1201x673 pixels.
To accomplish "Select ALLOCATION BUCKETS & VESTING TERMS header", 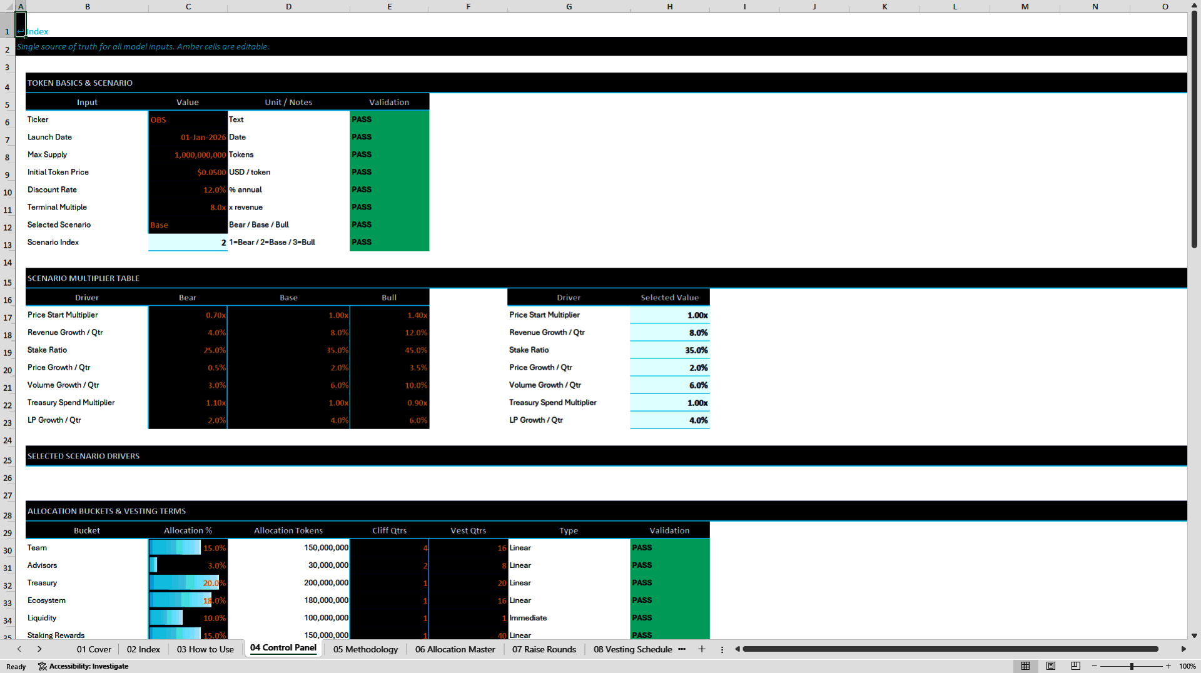I will point(106,511).
